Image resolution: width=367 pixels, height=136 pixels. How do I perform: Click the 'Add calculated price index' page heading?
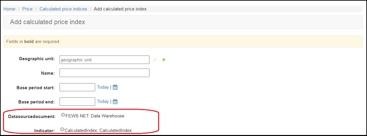click(x=47, y=22)
